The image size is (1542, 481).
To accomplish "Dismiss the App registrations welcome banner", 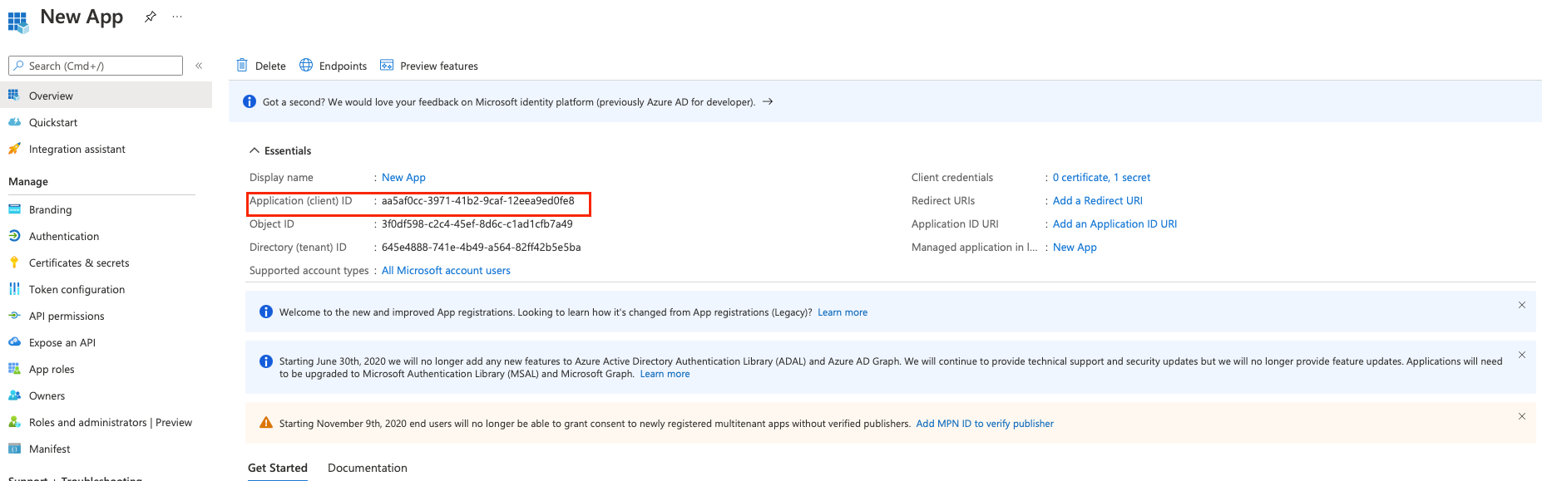I will (1521, 305).
